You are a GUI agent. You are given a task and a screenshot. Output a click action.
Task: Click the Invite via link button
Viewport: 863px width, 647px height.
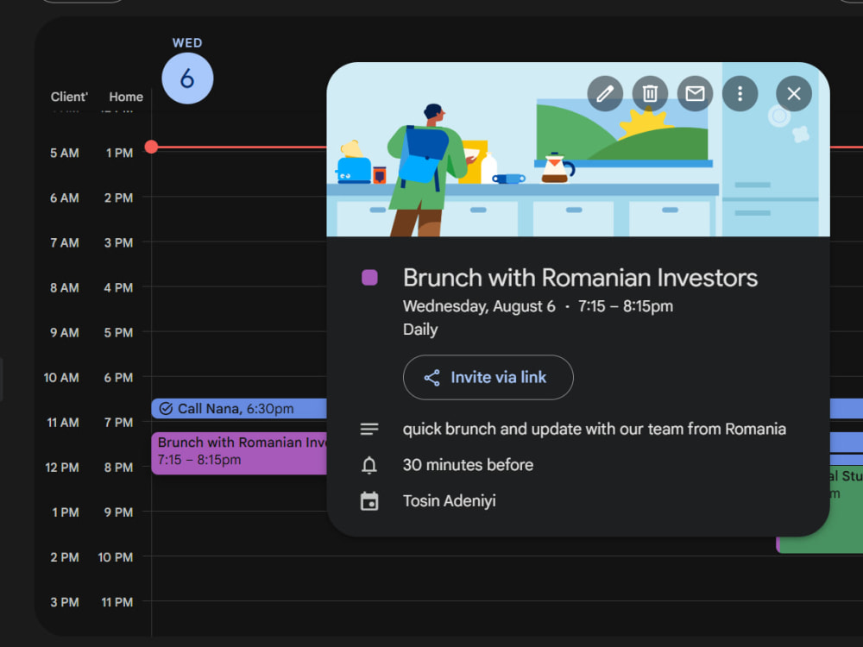click(488, 378)
